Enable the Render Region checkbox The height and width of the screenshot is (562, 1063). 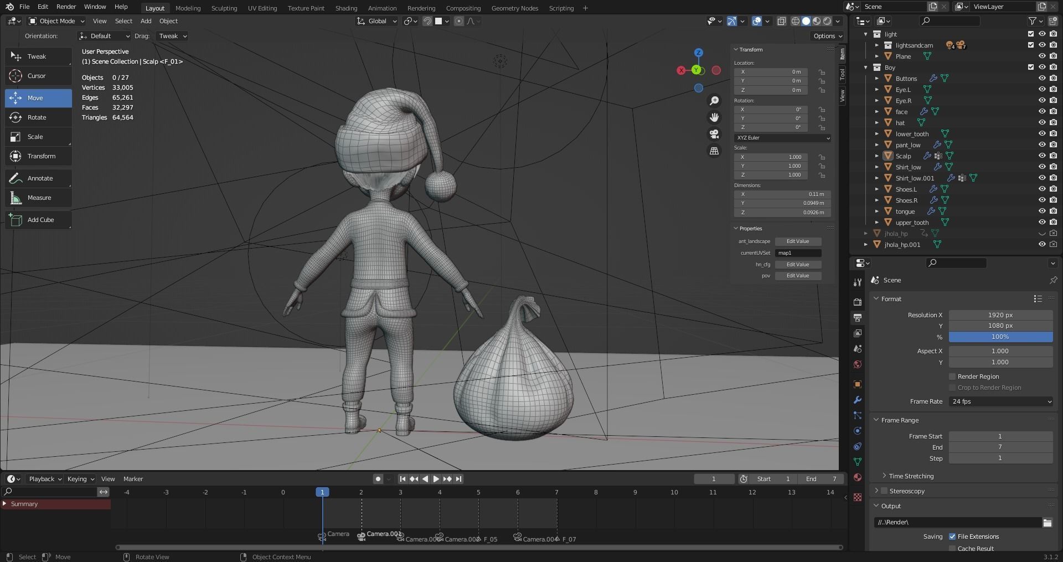click(x=952, y=377)
